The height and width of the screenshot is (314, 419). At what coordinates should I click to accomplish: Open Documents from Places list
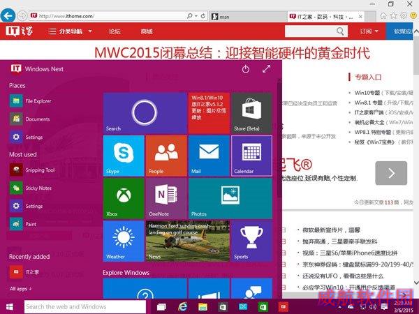point(29,119)
